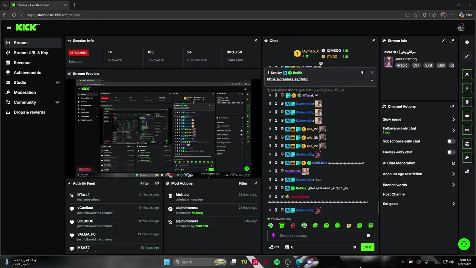Open the creators.sa/iMUc link

point(287,79)
